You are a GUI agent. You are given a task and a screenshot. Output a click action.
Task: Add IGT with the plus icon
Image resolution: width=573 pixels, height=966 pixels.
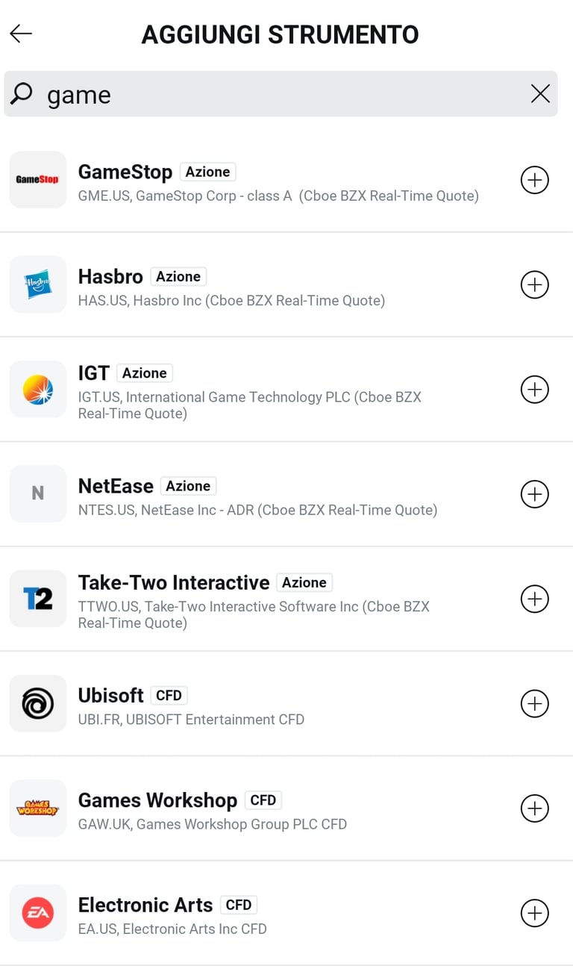(534, 389)
